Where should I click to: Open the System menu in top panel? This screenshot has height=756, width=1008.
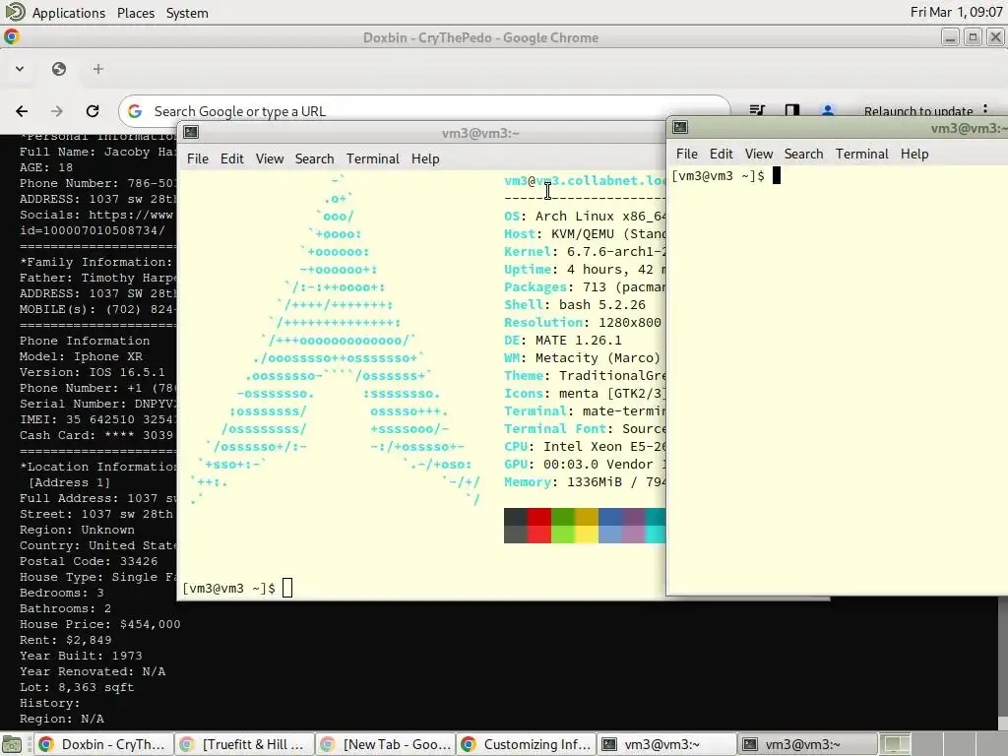187,13
